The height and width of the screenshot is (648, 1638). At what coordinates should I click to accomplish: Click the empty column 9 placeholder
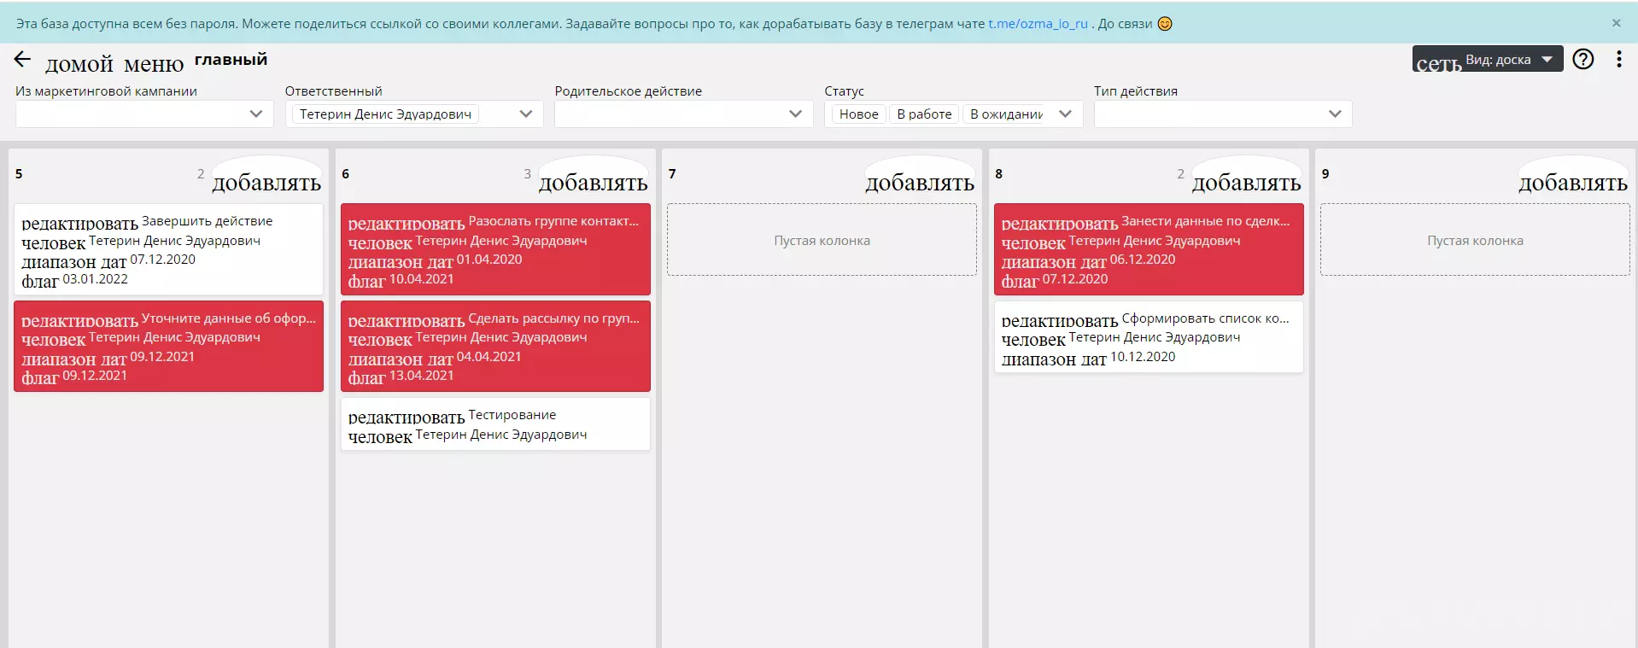point(1475,240)
